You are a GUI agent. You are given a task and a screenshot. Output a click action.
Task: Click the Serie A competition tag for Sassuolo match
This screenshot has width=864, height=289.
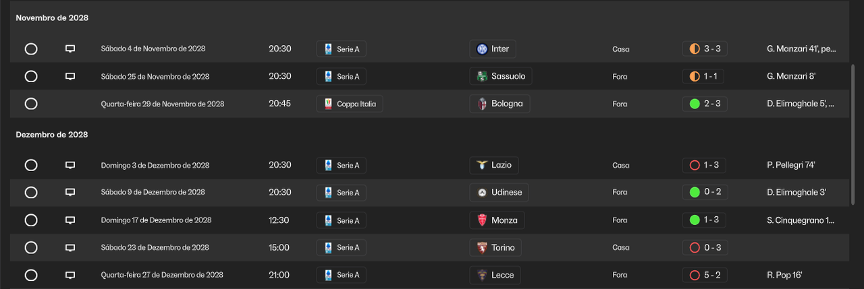click(x=342, y=76)
